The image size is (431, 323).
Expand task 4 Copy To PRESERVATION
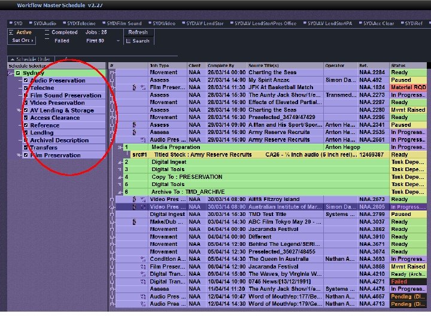click(x=120, y=177)
